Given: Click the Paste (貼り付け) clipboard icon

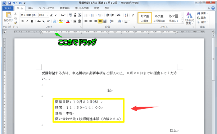Looking at the screenshot, I should click(8, 15).
